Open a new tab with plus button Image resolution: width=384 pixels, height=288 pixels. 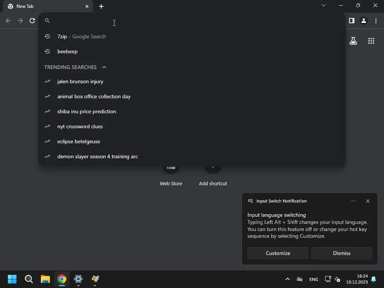coord(101,6)
